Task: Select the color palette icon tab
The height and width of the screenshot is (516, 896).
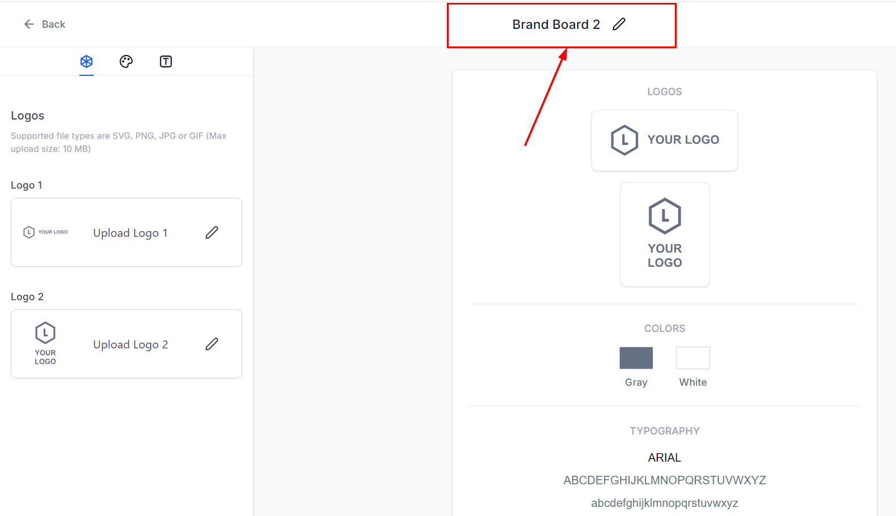Action: 126,61
